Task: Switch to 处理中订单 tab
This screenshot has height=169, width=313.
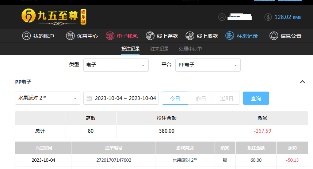Action: click(190, 49)
